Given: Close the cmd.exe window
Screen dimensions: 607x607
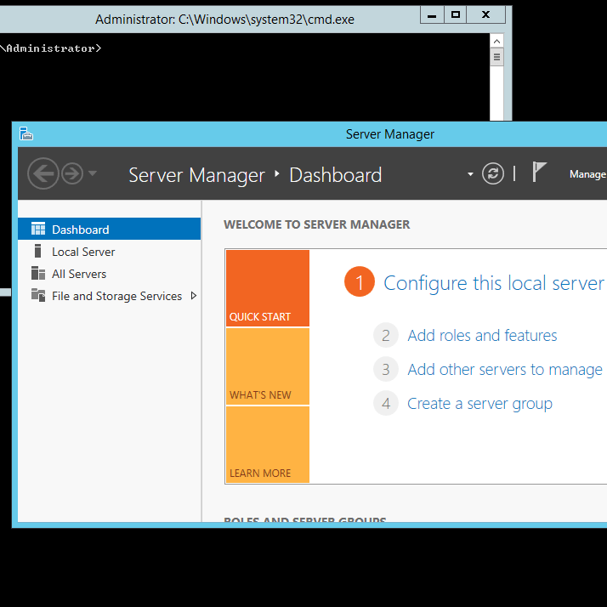Looking at the screenshot, I should [x=485, y=15].
